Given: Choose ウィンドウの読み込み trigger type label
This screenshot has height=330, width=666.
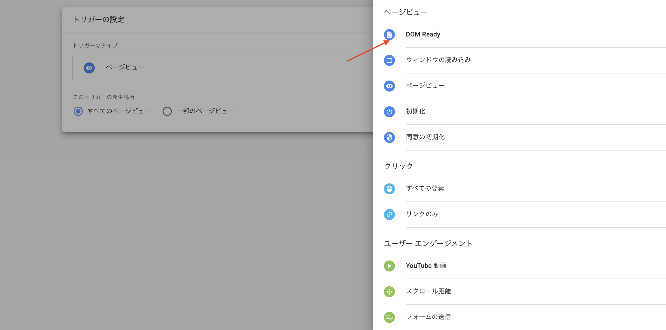Looking at the screenshot, I should (x=438, y=60).
